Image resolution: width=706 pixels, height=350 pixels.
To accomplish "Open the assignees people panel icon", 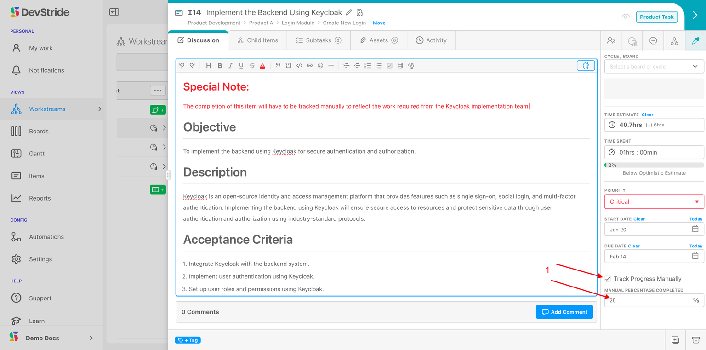I will click(611, 41).
